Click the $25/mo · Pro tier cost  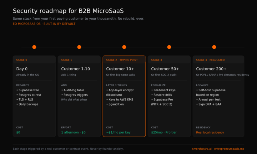point(164,132)
